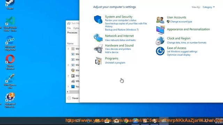
Task: Open Mail from the taskbar
Action: 116,121
